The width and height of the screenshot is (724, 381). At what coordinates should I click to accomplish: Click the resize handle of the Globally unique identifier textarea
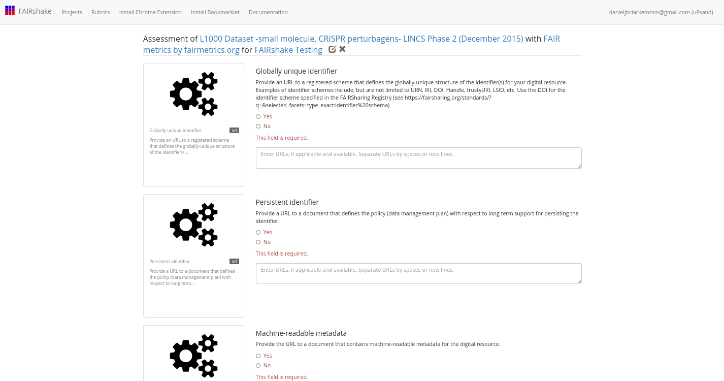click(x=579, y=166)
